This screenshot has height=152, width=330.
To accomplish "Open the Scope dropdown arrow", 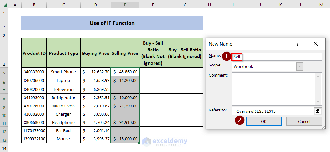I will coord(300,67).
